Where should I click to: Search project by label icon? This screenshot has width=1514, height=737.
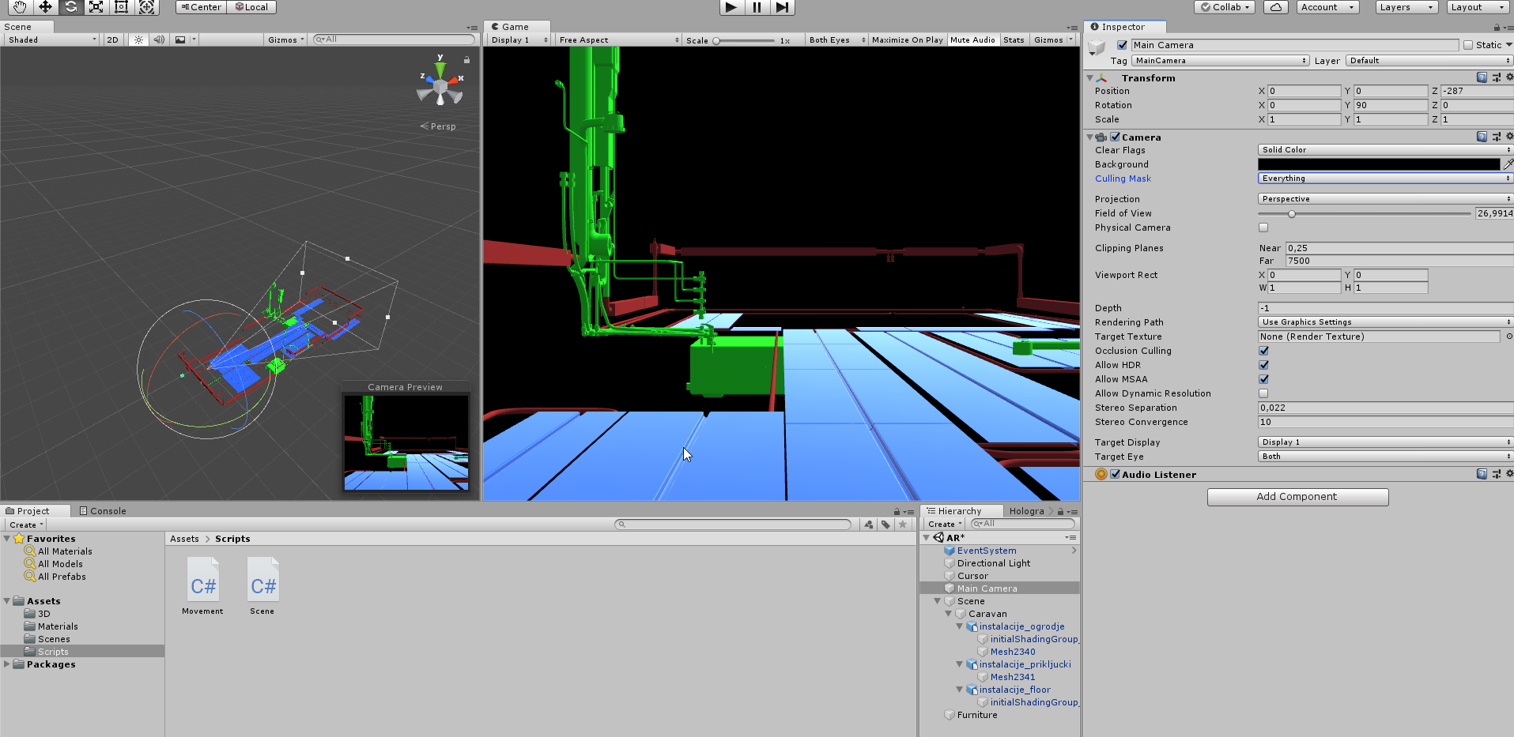885,525
